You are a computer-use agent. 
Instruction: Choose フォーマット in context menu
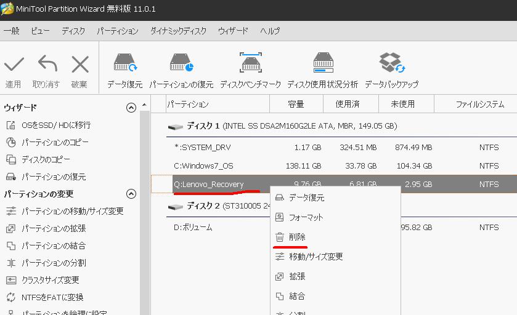click(335, 217)
